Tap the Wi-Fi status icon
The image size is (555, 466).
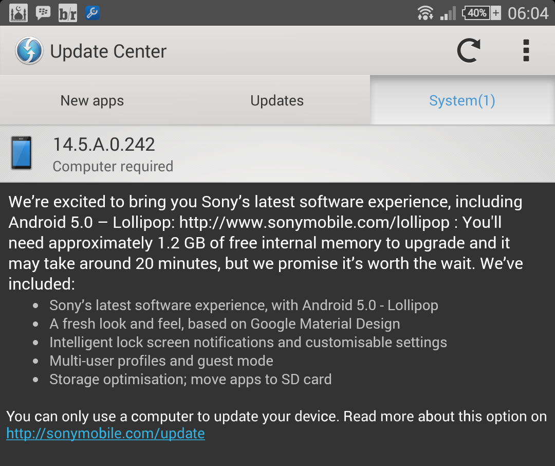point(425,13)
